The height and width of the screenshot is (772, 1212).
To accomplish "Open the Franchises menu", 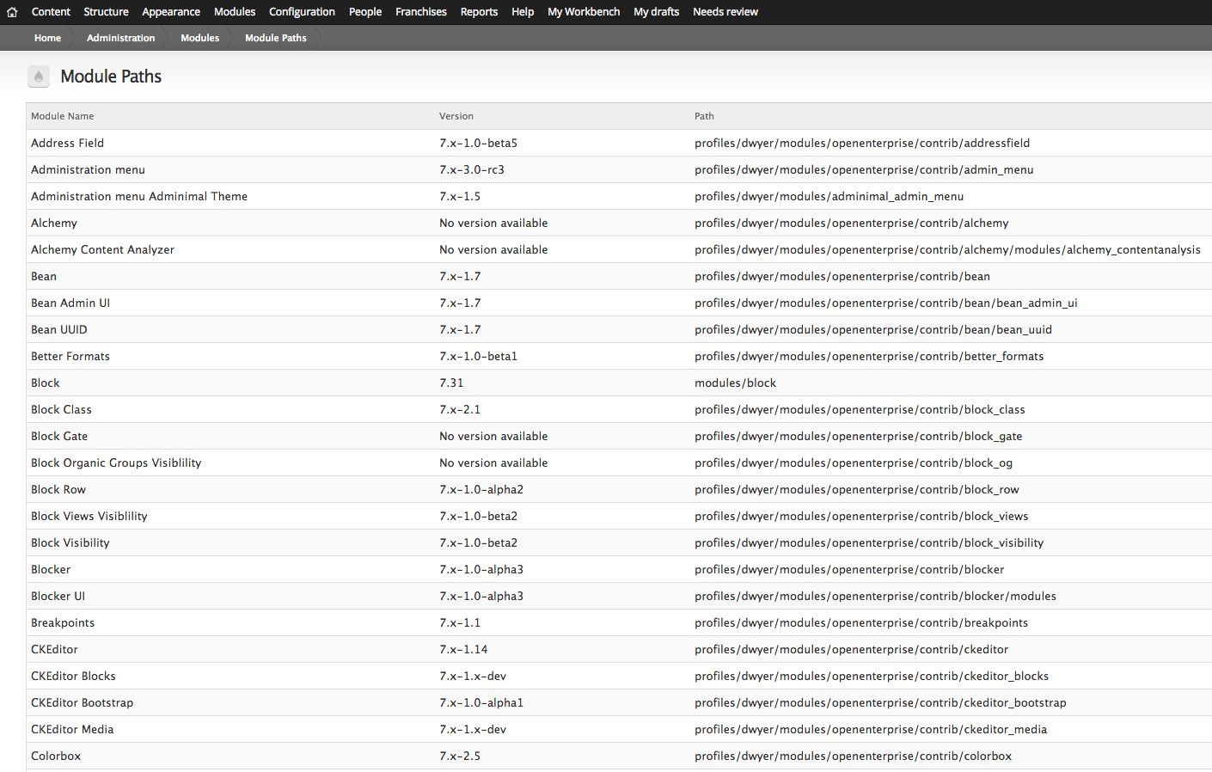I will 421,12.
